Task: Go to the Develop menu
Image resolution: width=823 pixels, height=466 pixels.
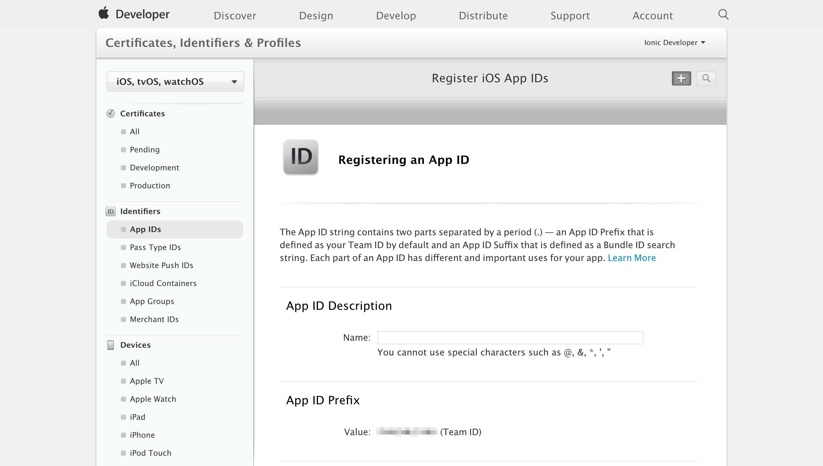Action: click(396, 15)
